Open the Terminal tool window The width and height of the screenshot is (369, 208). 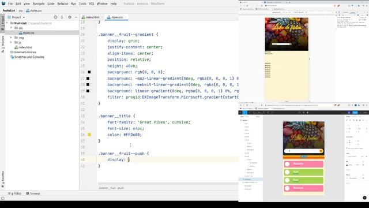pyautogui.click(x=33, y=194)
